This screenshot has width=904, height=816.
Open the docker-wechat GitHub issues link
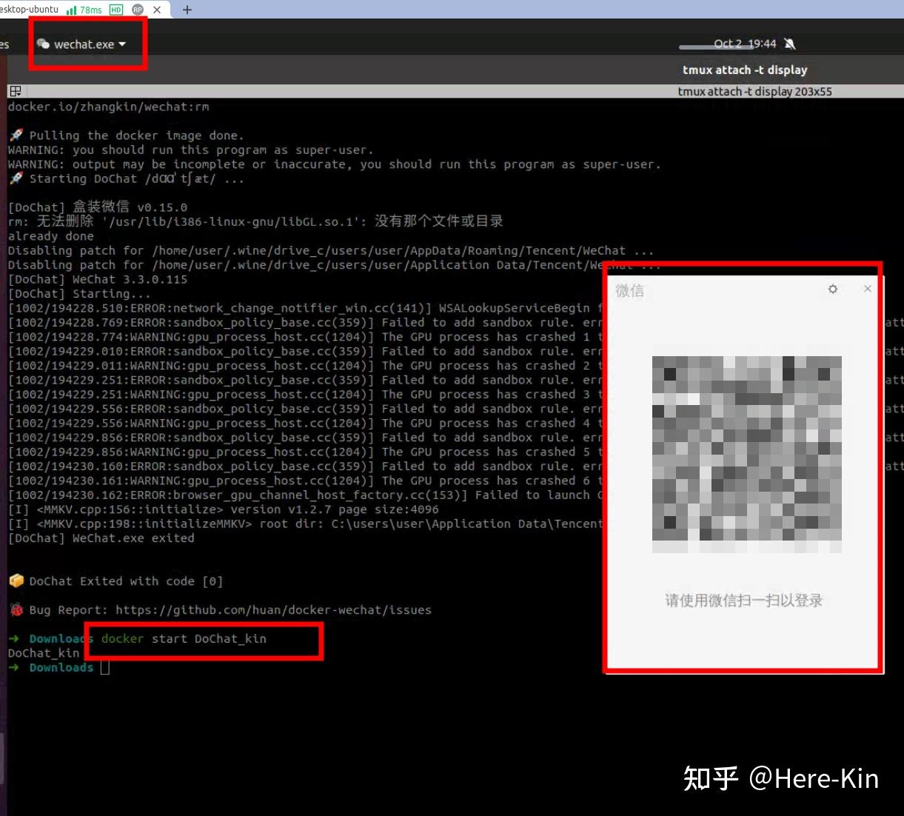(x=272, y=609)
